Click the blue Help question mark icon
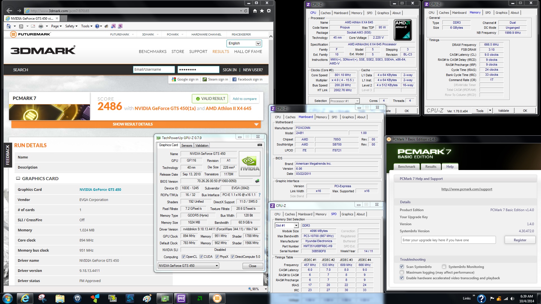Screen dimensions: 541x304 point(97,26)
